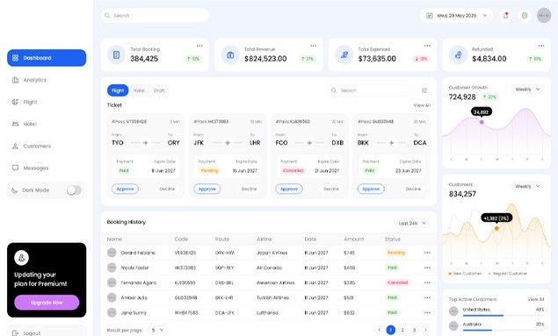This screenshot has height=336, width=558.
Task: Click the previous page arrow
Action: (x=379, y=330)
